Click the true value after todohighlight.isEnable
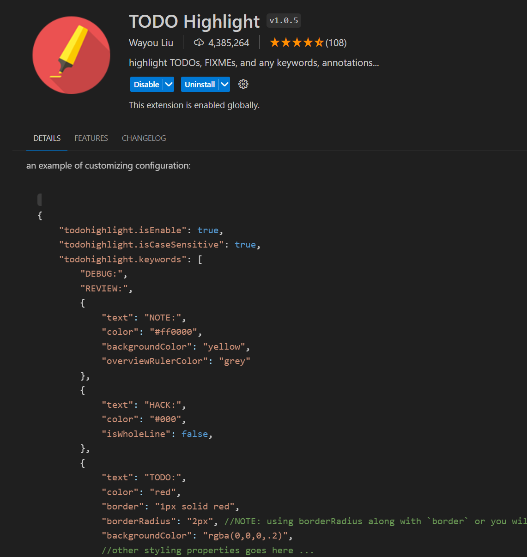This screenshot has width=527, height=557. 208,230
